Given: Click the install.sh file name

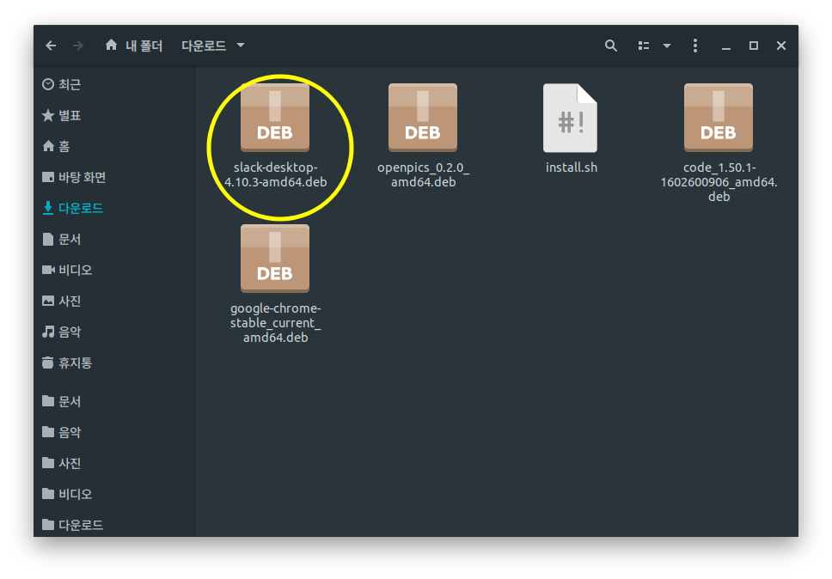Looking at the screenshot, I should (572, 168).
